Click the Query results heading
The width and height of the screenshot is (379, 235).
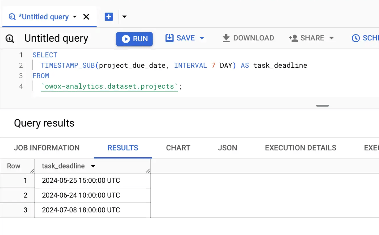click(44, 123)
